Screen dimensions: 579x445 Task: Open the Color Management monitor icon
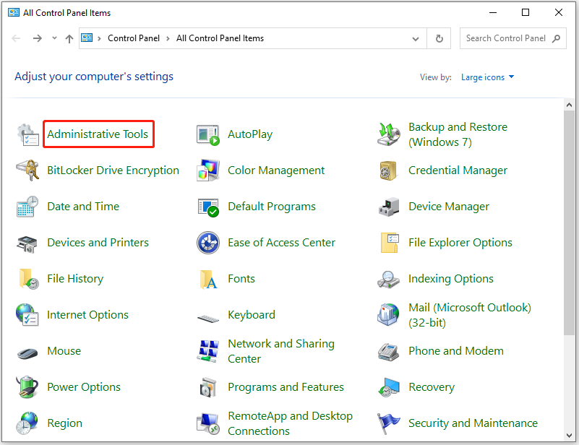click(208, 170)
